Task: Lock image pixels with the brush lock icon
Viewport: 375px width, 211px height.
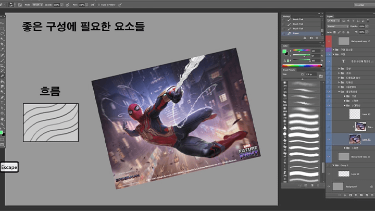Action: (339, 32)
